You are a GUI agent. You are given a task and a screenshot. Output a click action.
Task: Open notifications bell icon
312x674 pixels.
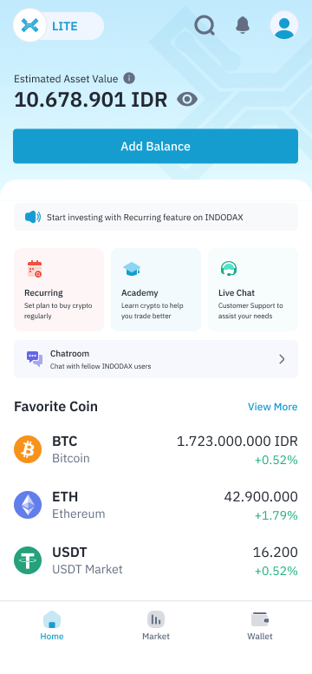pos(243,25)
